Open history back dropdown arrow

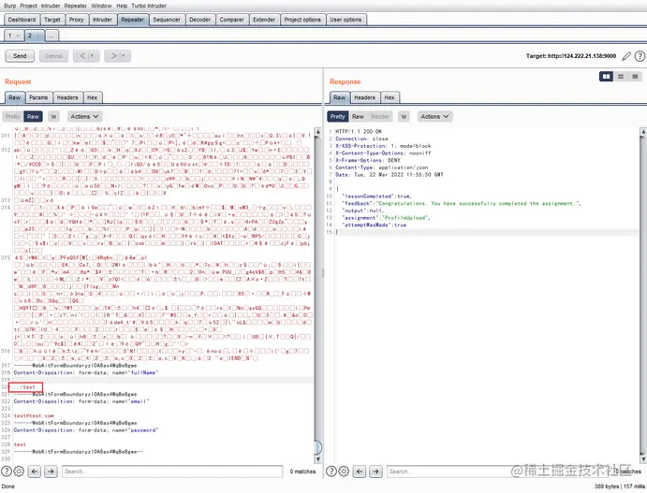pyautogui.click(x=92, y=56)
